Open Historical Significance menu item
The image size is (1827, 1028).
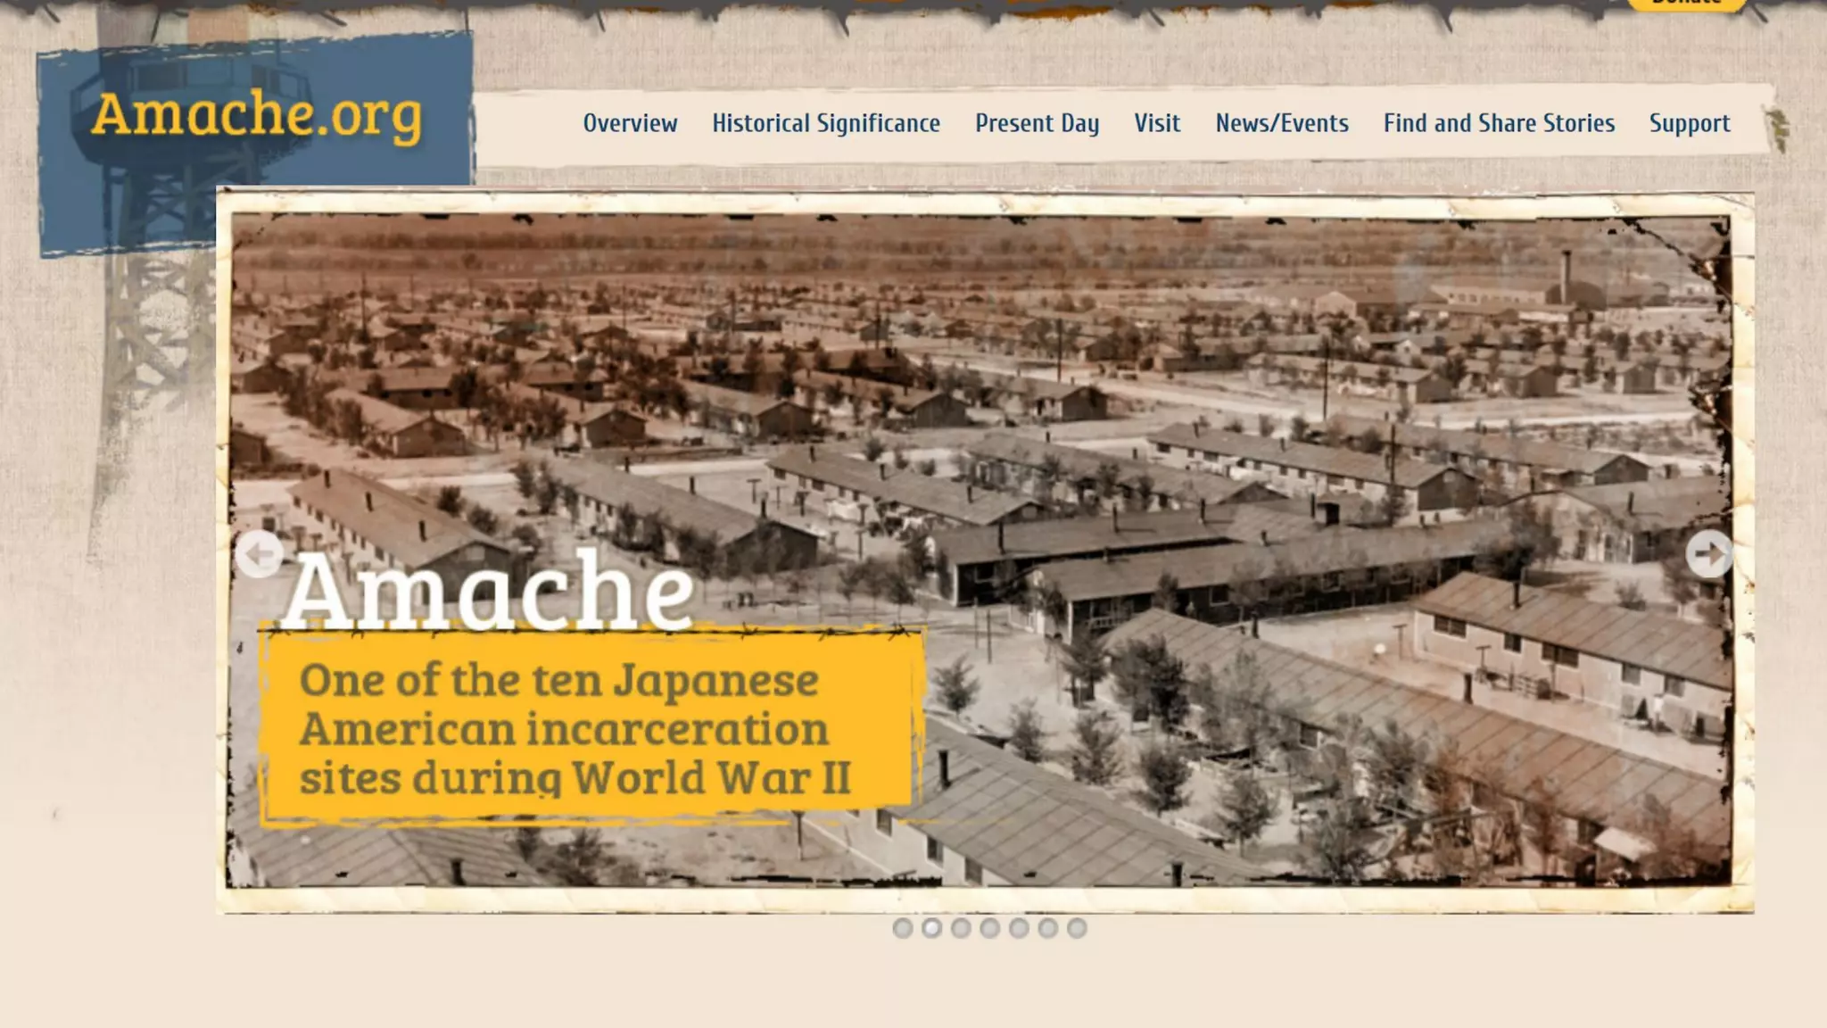tap(825, 123)
